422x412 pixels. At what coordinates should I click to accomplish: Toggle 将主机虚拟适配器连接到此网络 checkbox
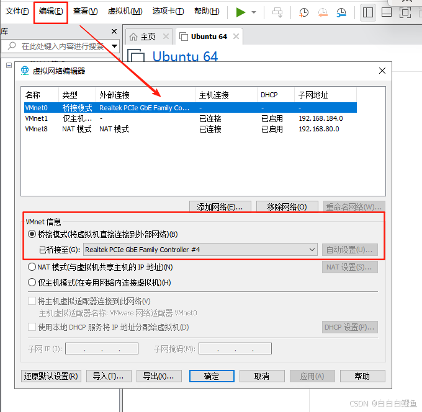[32, 300]
